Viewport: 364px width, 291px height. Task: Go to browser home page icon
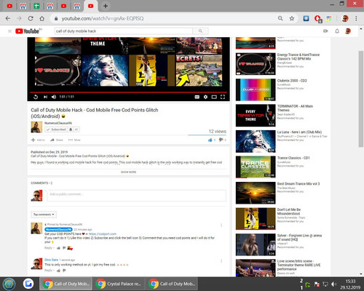click(41, 18)
